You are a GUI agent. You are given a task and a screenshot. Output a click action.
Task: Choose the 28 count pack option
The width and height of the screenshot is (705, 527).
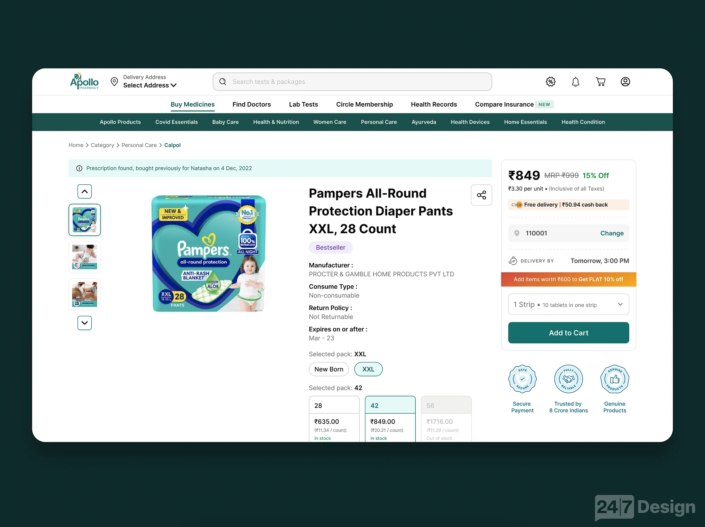[x=334, y=419]
